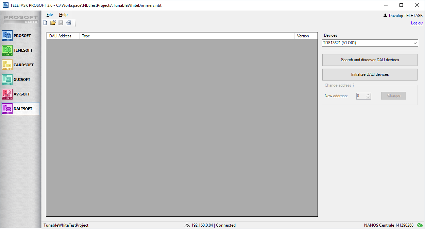
Task: Create a new file with toolbar icon
Action: [x=45, y=23]
